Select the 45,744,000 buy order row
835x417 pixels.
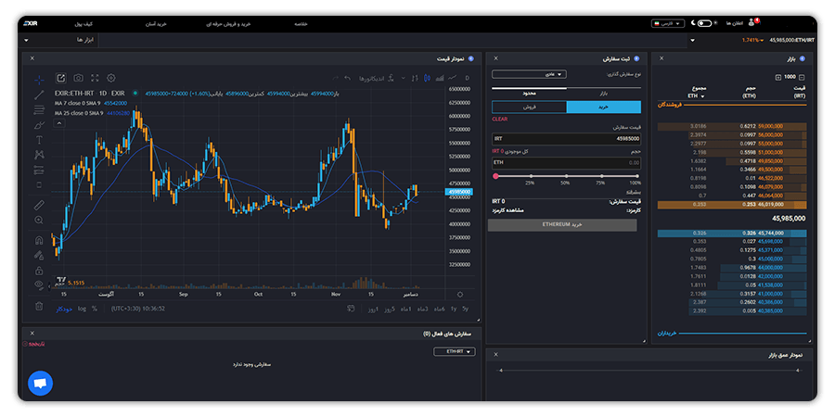[x=732, y=233]
